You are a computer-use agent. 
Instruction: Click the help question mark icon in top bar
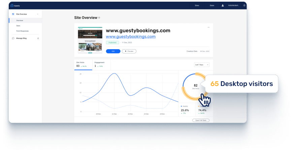point(244,5)
